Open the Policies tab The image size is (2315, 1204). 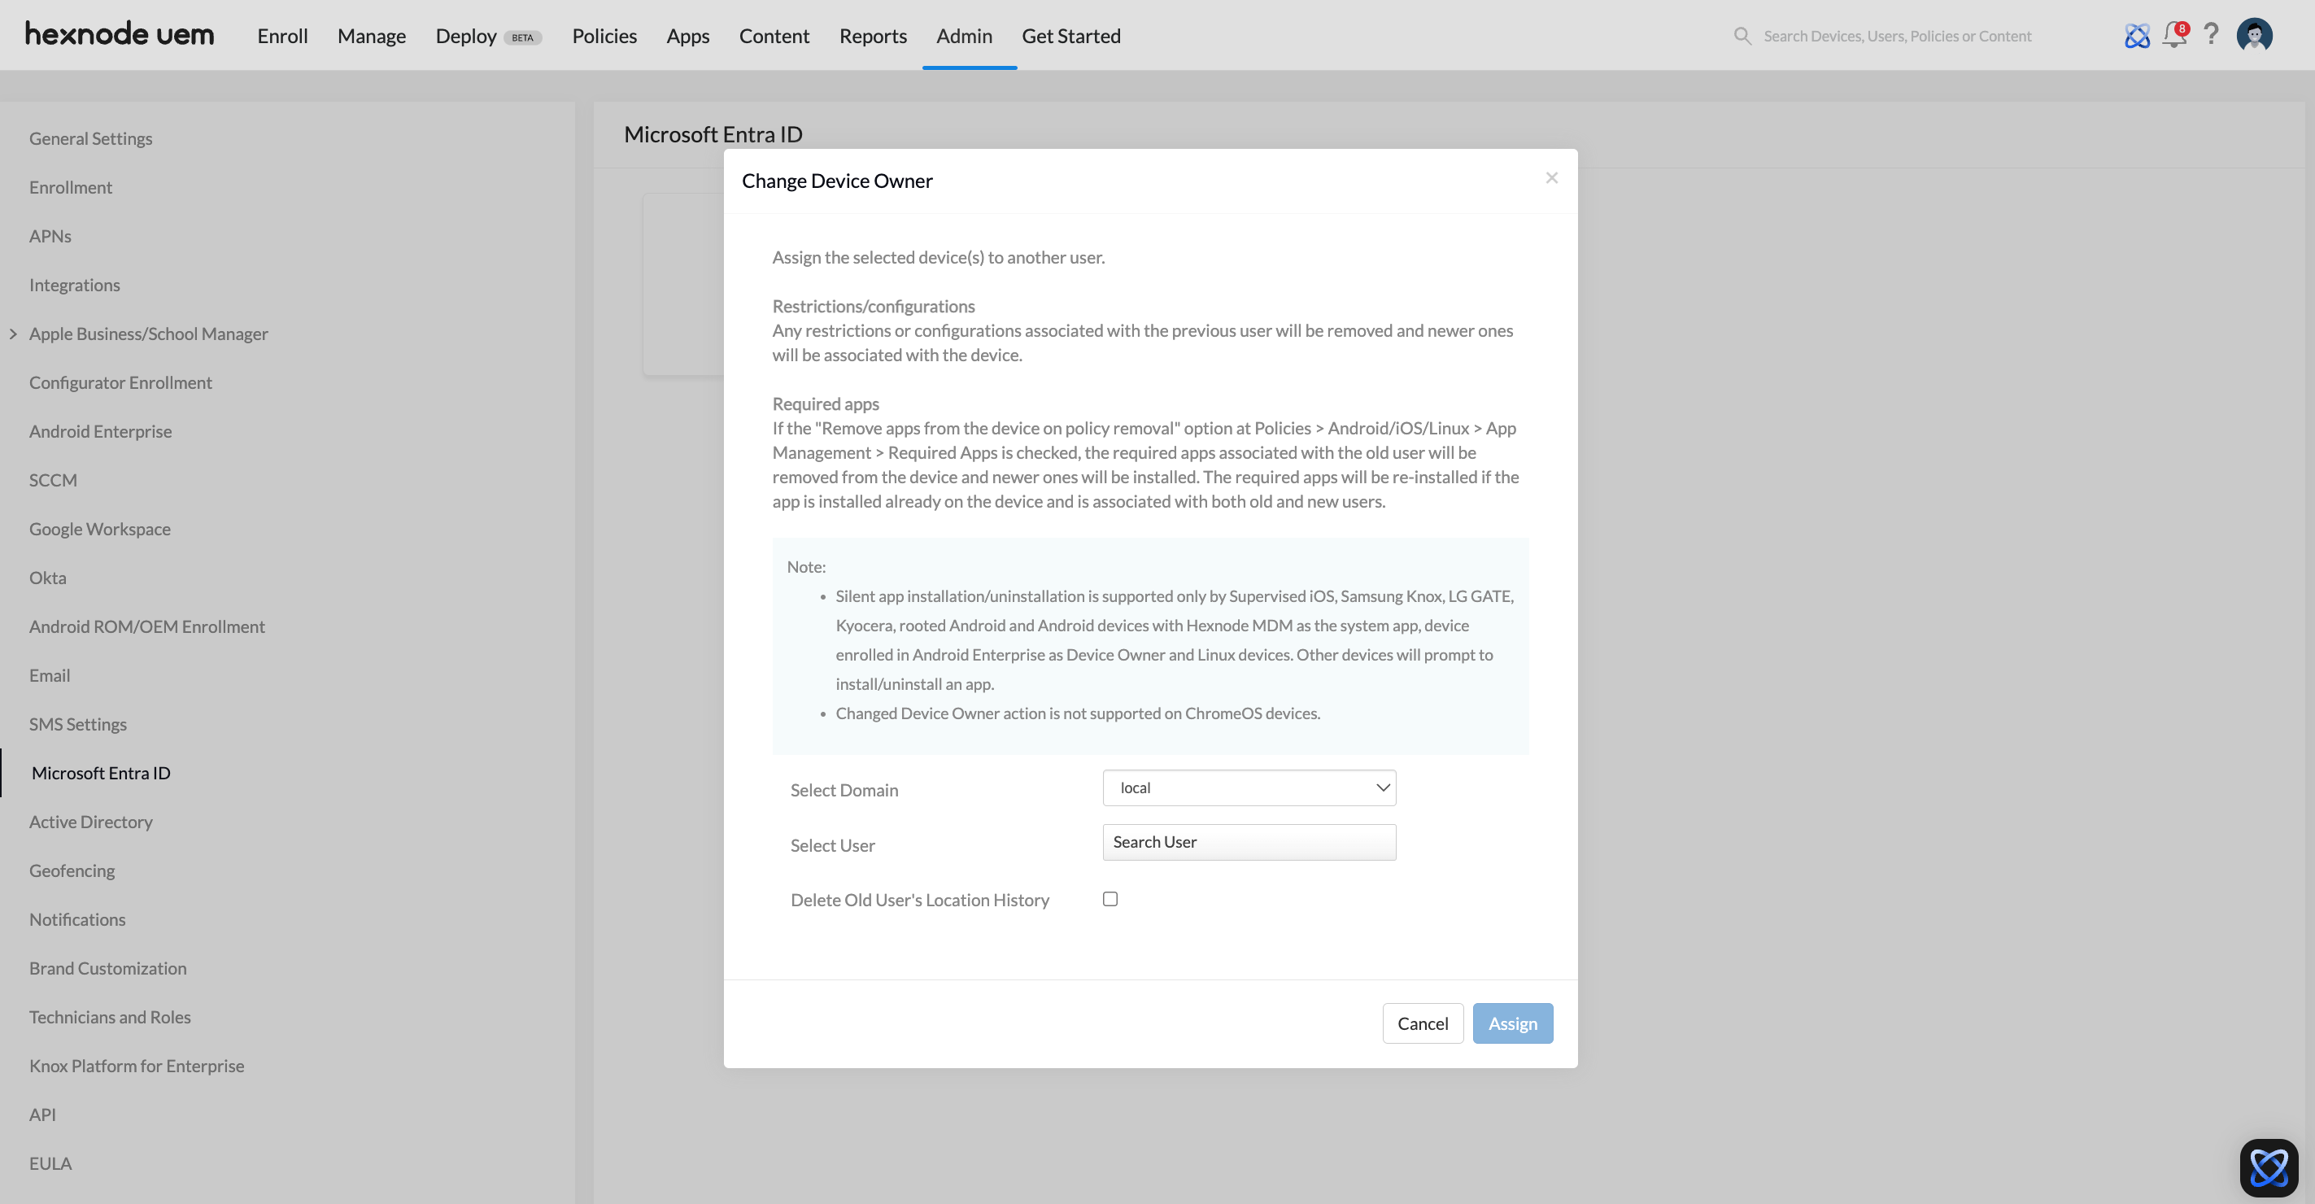point(604,36)
